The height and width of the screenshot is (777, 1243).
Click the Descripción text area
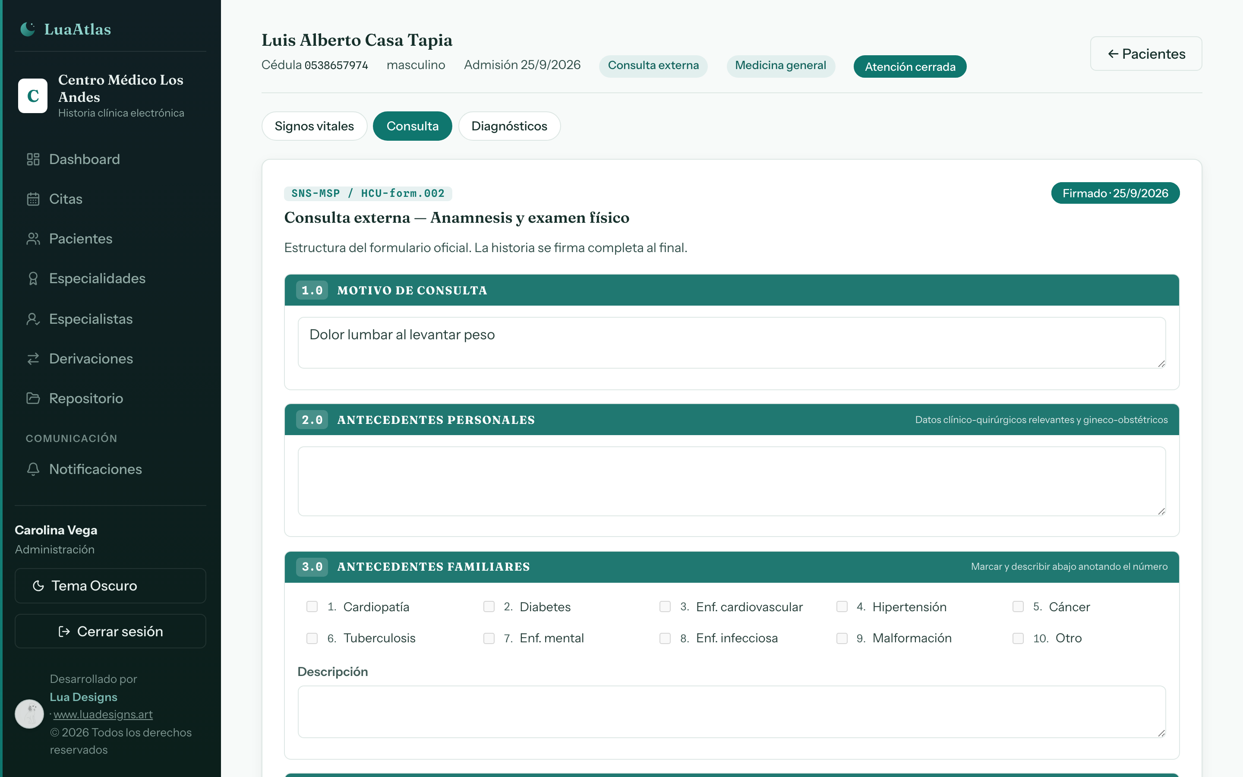(x=732, y=712)
